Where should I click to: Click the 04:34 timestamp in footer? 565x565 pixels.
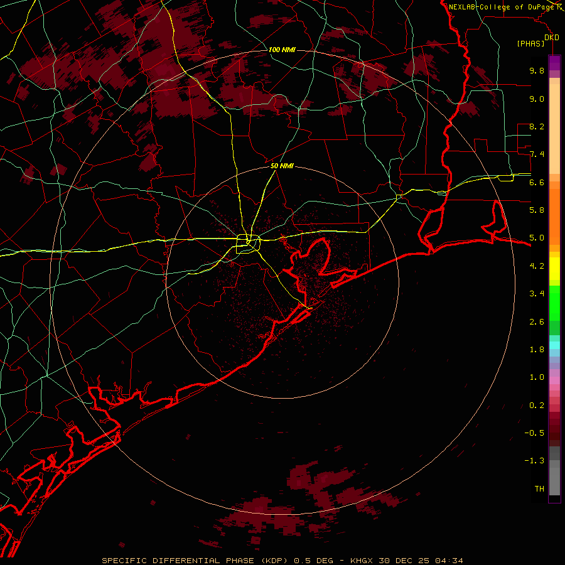coord(449,561)
